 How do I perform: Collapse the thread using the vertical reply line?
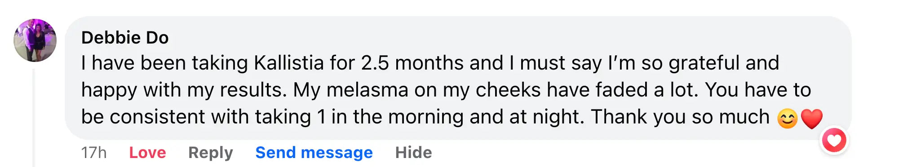[34, 118]
